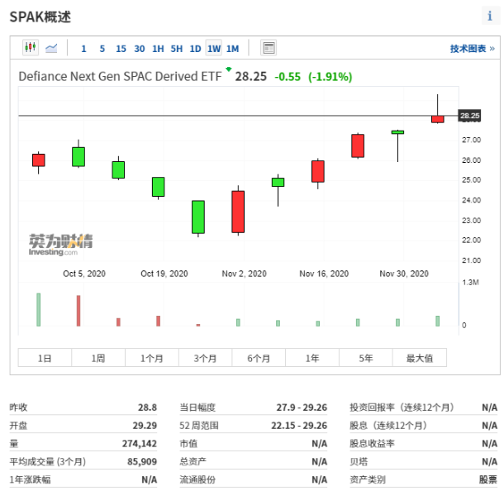Select the 1H interval
The image size is (504, 491).
(158, 49)
